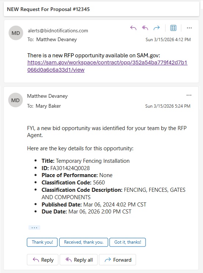Click the Reply button at bottom
The height and width of the screenshot is (273, 203).
pos(43,260)
